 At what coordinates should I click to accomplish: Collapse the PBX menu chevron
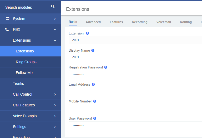(x=55, y=30)
